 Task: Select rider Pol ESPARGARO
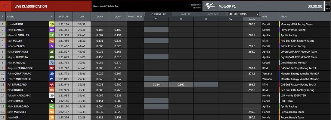(x=17, y=85)
